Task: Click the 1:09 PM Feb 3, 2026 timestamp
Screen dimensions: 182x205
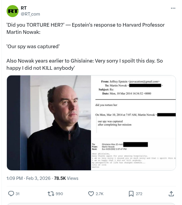Action: pos(29,178)
